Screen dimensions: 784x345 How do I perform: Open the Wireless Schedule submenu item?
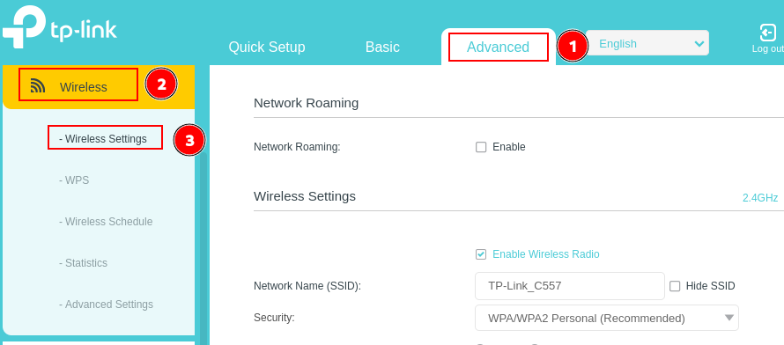click(106, 221)
